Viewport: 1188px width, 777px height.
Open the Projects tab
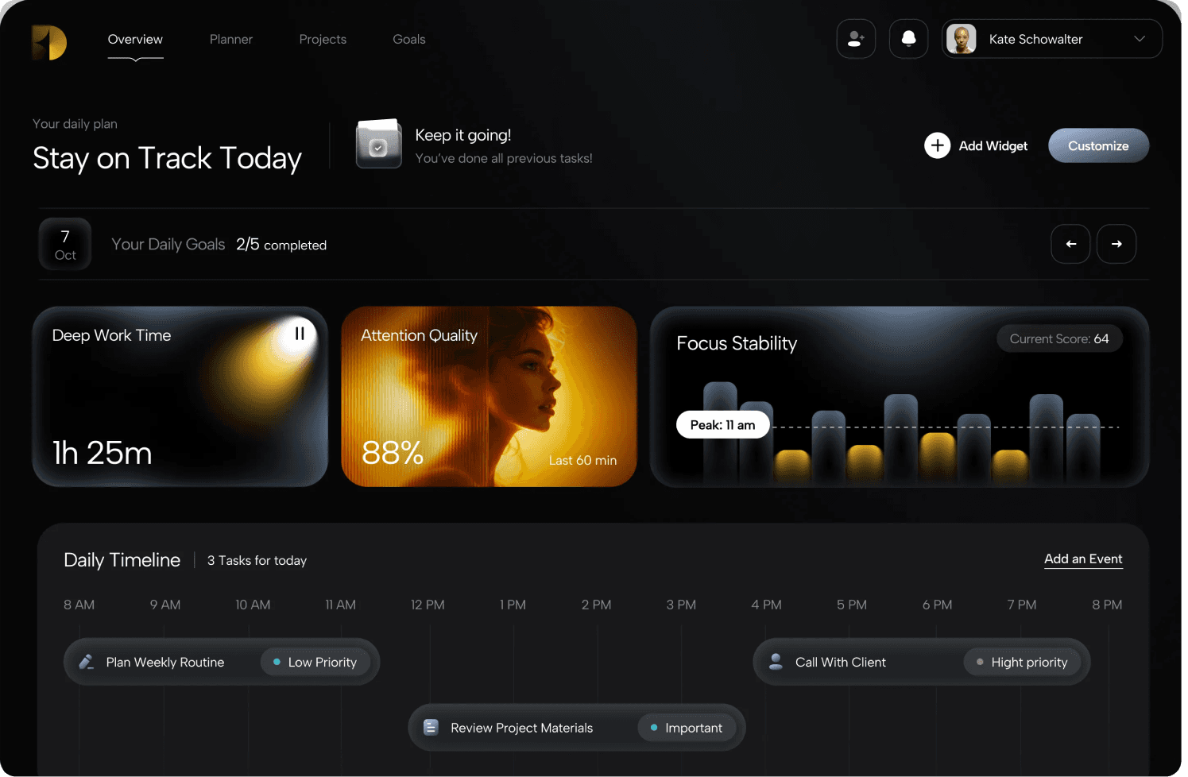(323, 40)
